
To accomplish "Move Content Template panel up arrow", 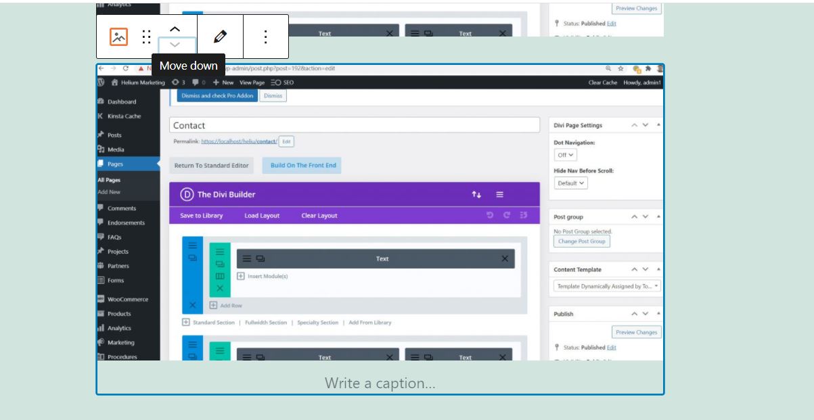I will pyautogui.click(x=634, y=269).
